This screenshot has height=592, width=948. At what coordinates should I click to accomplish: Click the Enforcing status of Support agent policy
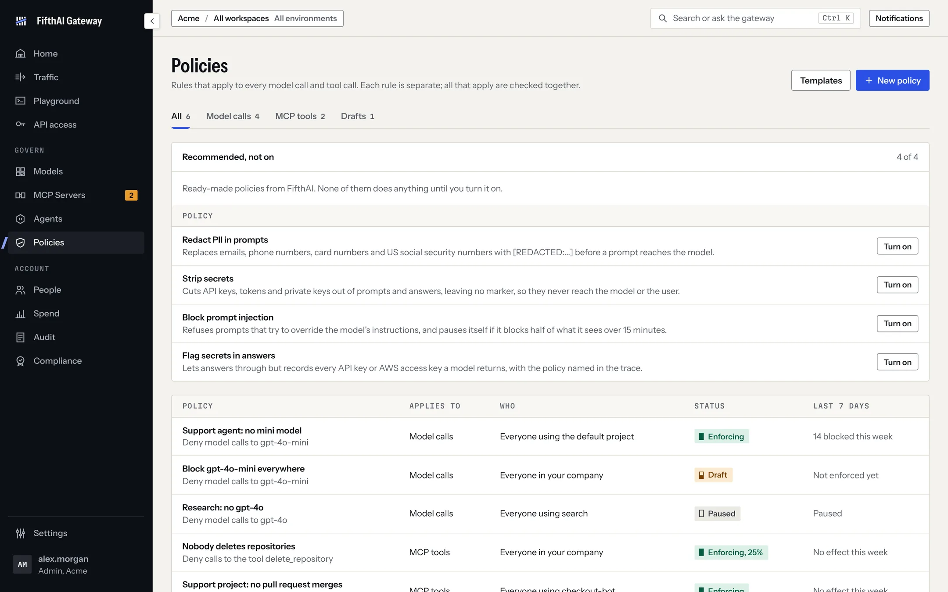pos(722,436)
